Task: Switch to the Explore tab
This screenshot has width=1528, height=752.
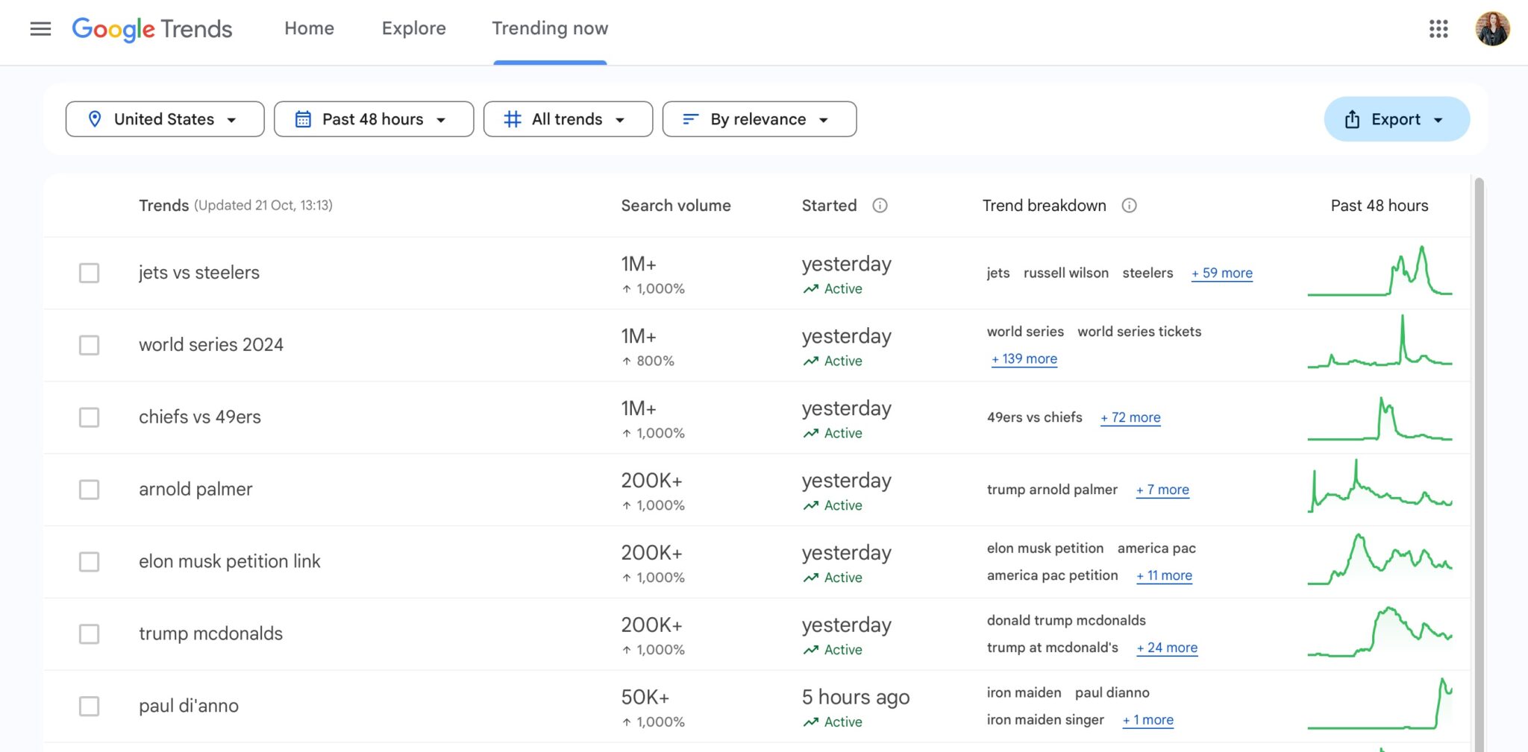Action: 413,28
